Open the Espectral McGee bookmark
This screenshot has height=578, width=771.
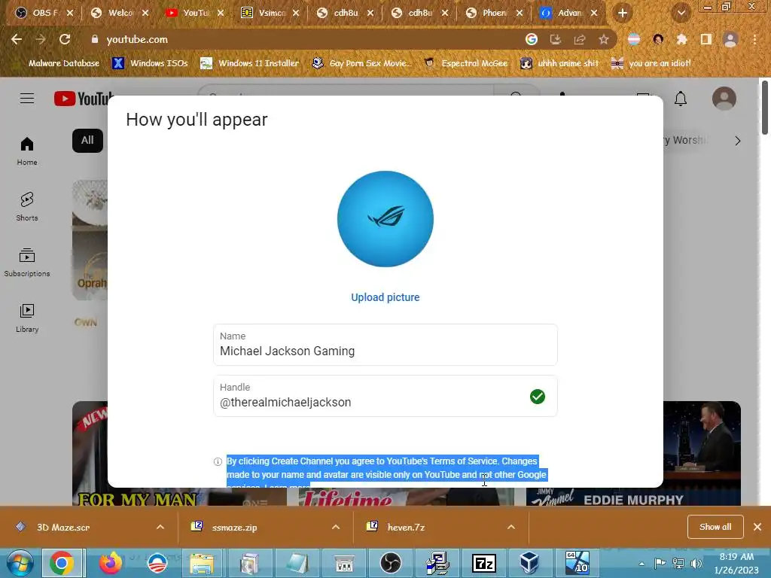[466, 63]
